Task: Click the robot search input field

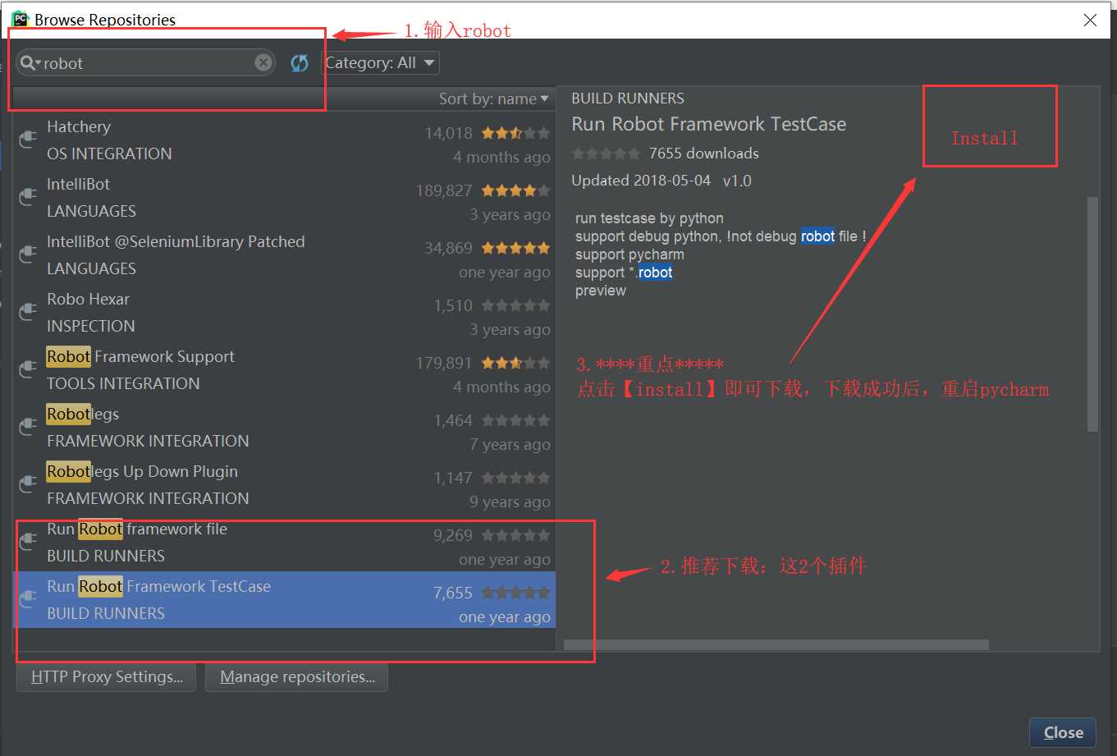Action: tap(148, 62)
